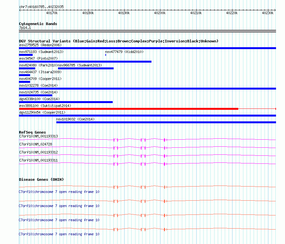Click the chr7:40160785..40232035 coordinate label
This screenshot has height=244, width=285.
coord(41,7)
